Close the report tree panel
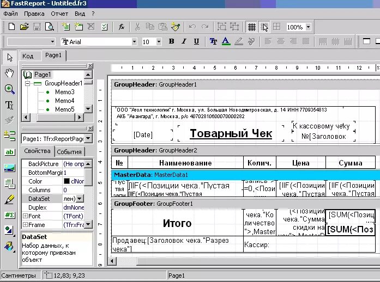 [x=90, y=65]
